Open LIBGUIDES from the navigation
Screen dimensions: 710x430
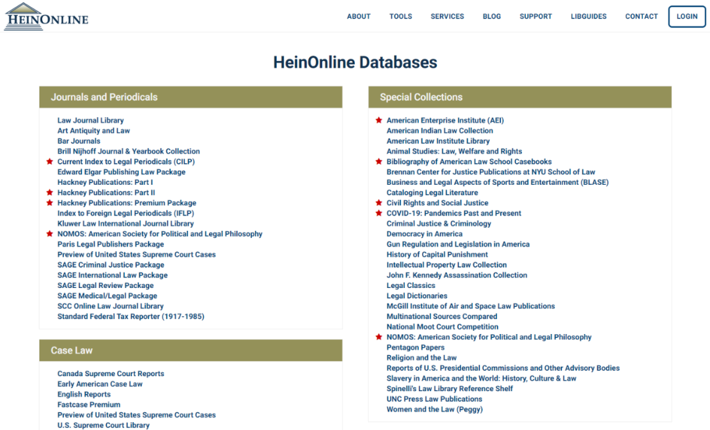point(588,16)
